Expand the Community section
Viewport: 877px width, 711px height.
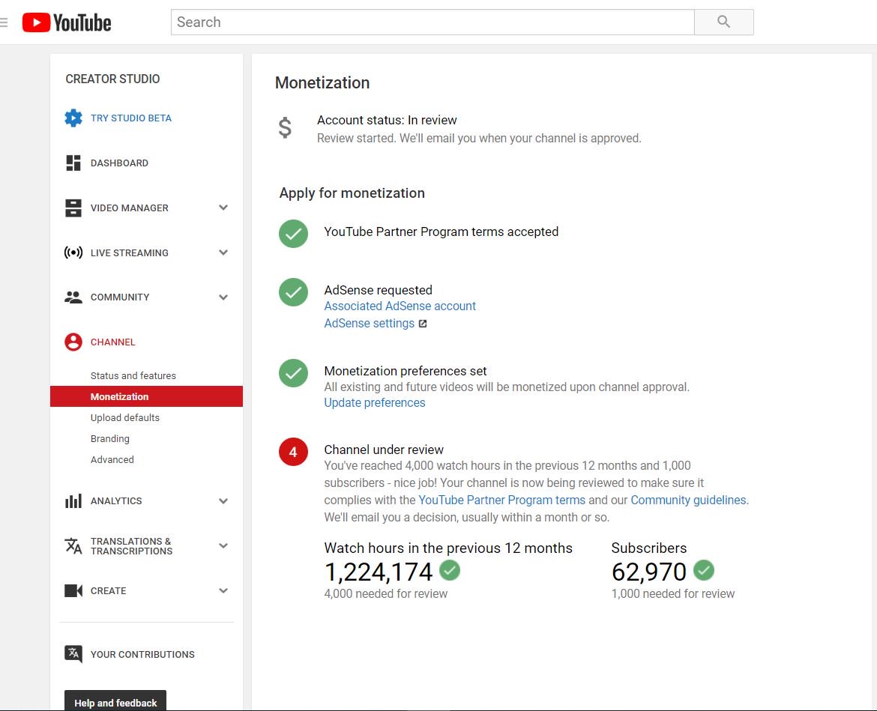coord(223,297)
